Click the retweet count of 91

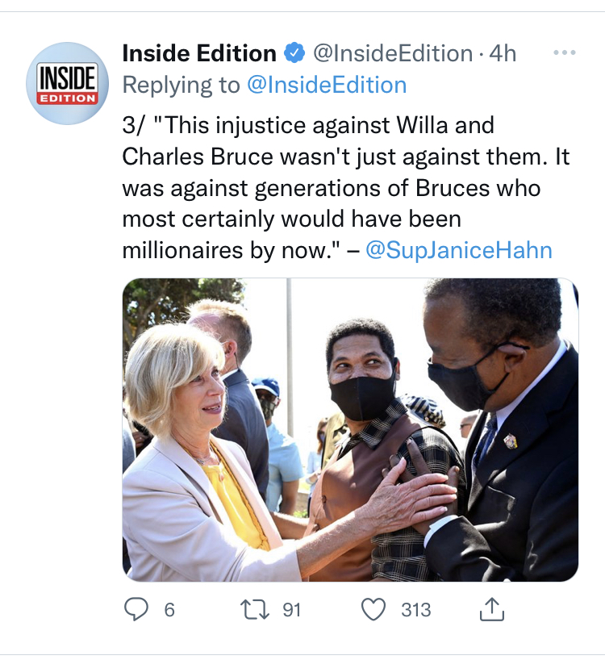point(291,610)
